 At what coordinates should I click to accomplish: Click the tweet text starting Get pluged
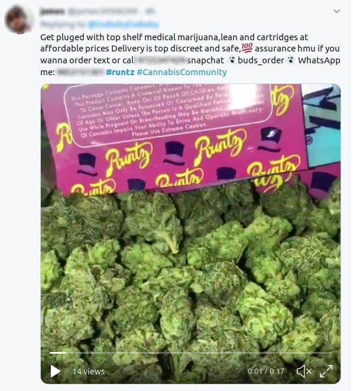[x=190, y=54]
